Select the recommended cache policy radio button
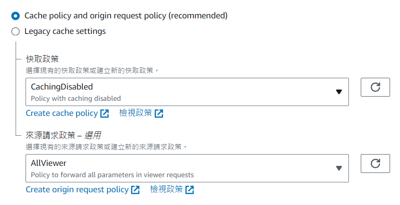The image size is (400, 205). tap(16, 16)
